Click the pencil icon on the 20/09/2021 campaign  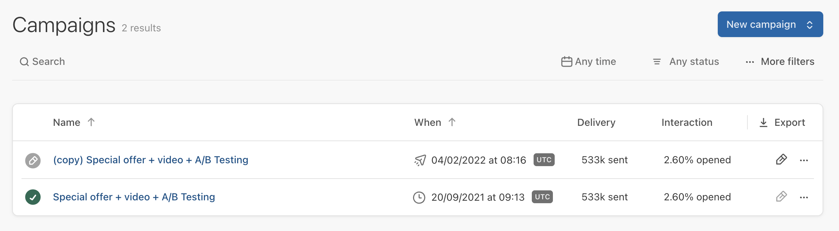[781, 197]
